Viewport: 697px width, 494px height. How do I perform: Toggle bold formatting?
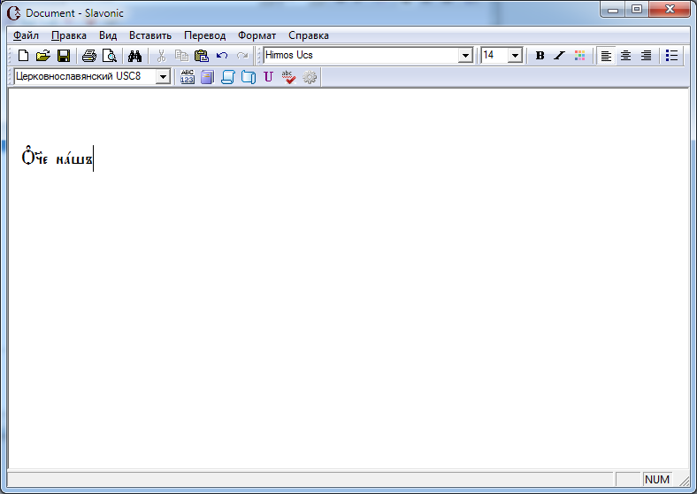point(540,56)
